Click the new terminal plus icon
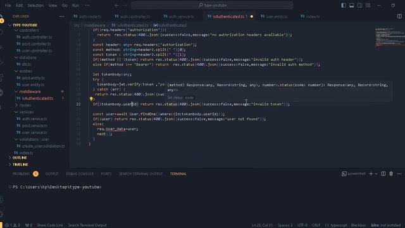The height and width of the screenshot is (228, 405). (371, 174)
